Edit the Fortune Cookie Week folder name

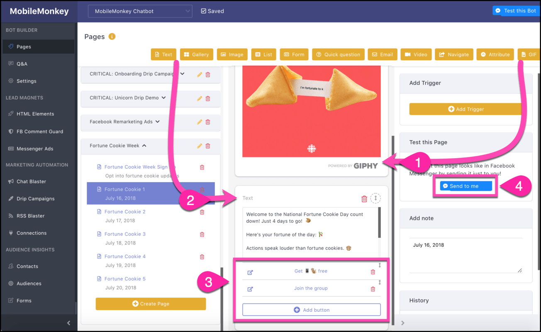pos(200,146)
